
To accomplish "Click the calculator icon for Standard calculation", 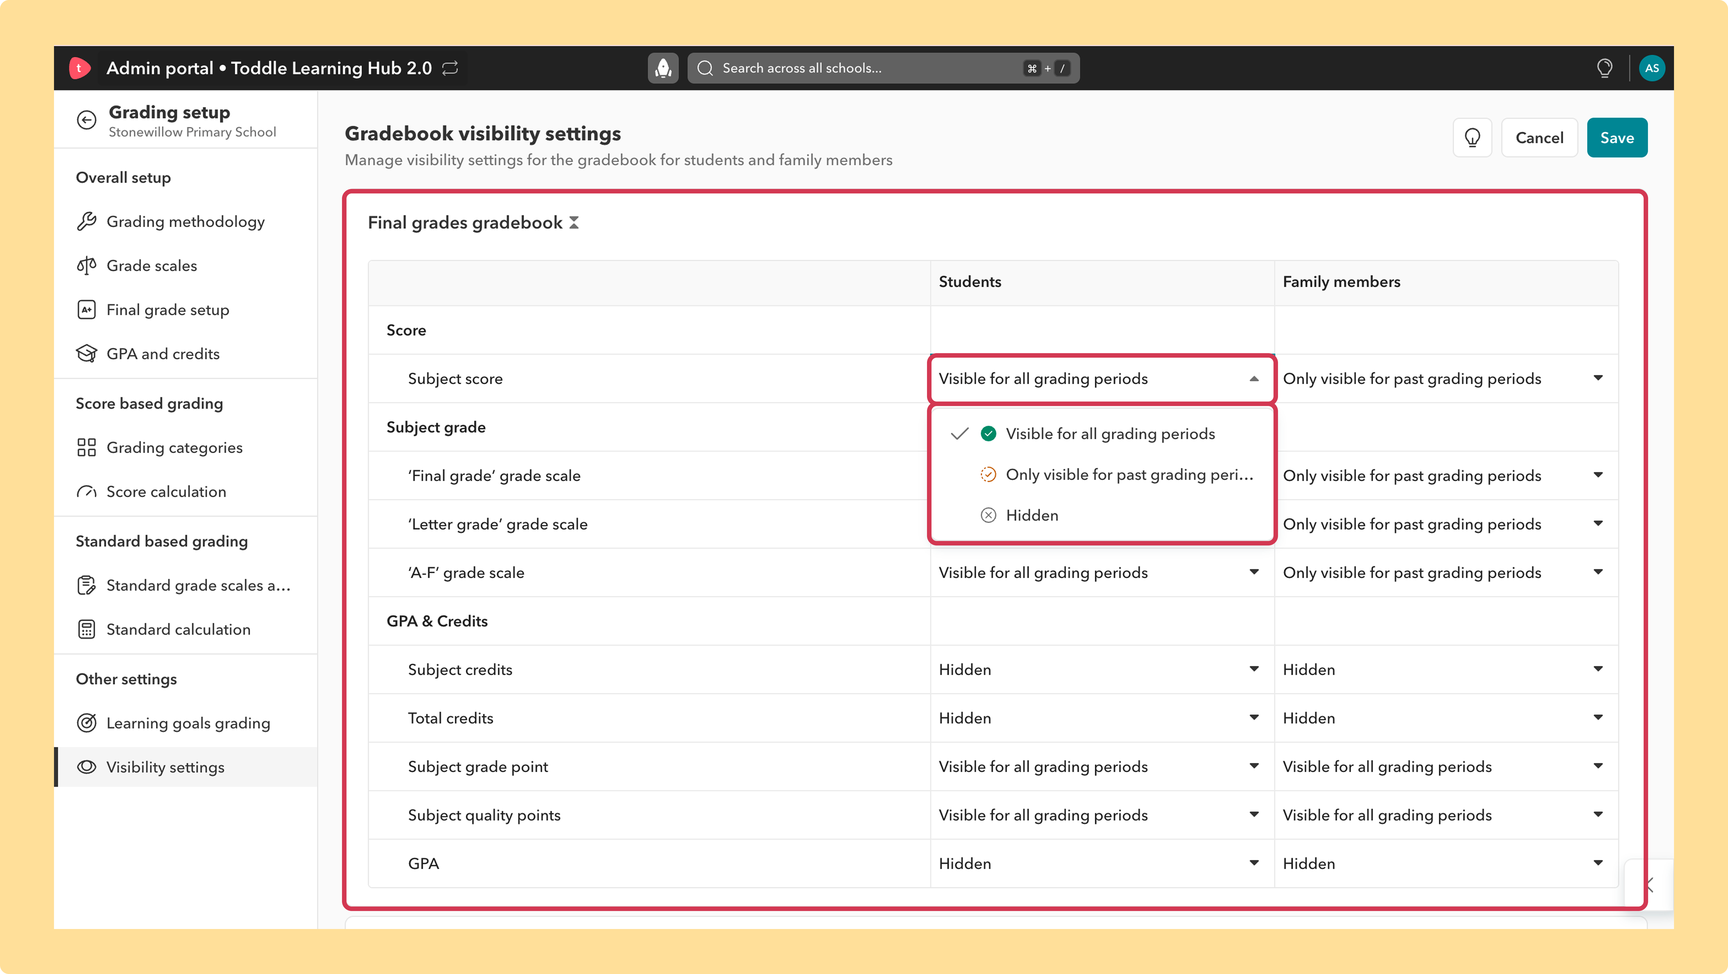I will click(x=87, y=629).
